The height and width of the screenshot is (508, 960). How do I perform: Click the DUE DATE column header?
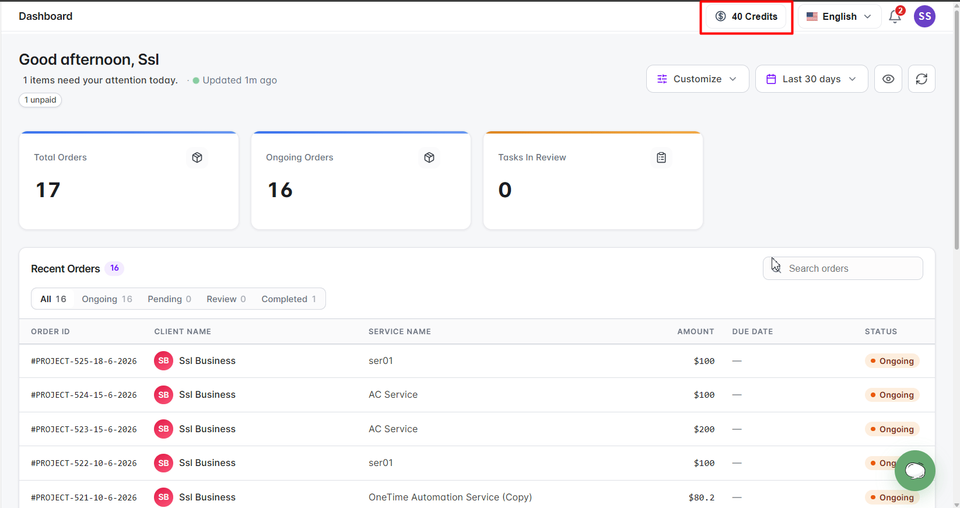(752, 331)
